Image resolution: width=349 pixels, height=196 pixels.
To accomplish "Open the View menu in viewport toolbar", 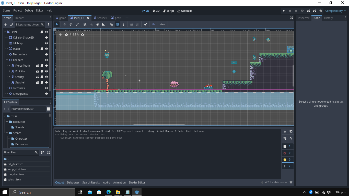I will (x=162, y=24).
